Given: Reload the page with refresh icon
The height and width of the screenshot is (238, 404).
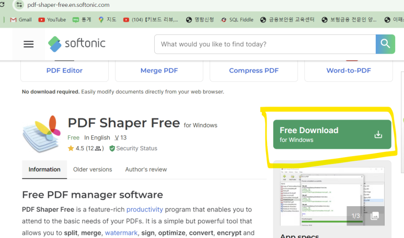Looking at the screenshot, I should (x=2, y=5).
